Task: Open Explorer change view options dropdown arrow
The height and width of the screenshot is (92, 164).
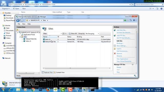Action: point(153,9)
